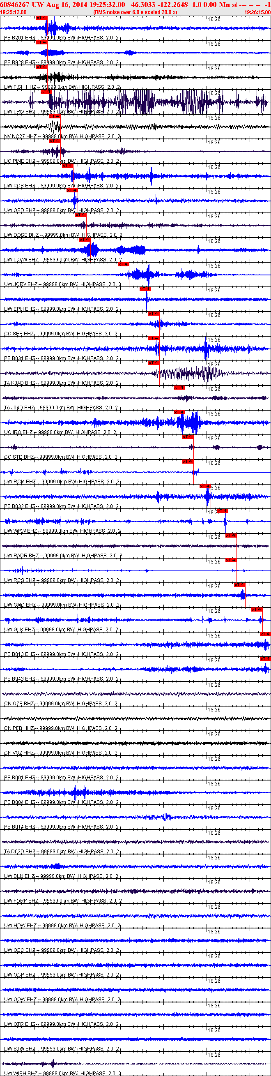This screenshot has width=271, height=1076.
Task: Click the 19:26 tick label on PB B201 trace
Action: click(x=214, y=19)
